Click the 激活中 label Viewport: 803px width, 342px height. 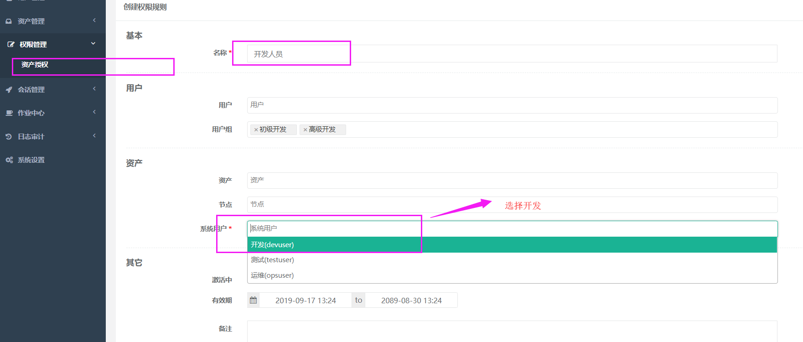(222, 280)
